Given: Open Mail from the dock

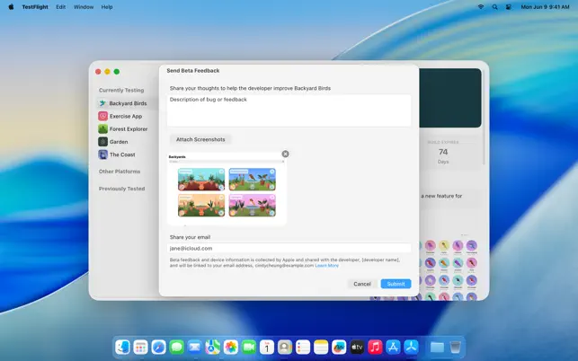Looking at the screenshot, I should (x=195, y=347).
